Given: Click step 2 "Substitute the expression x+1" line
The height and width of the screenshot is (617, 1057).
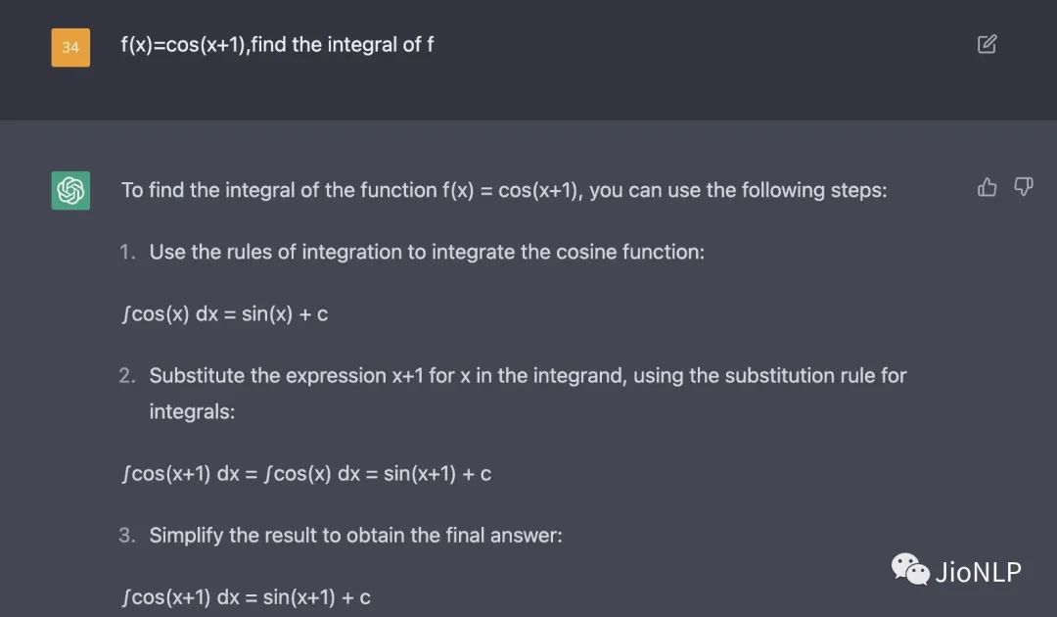Looking at the screenshot, I should [528, 375].
